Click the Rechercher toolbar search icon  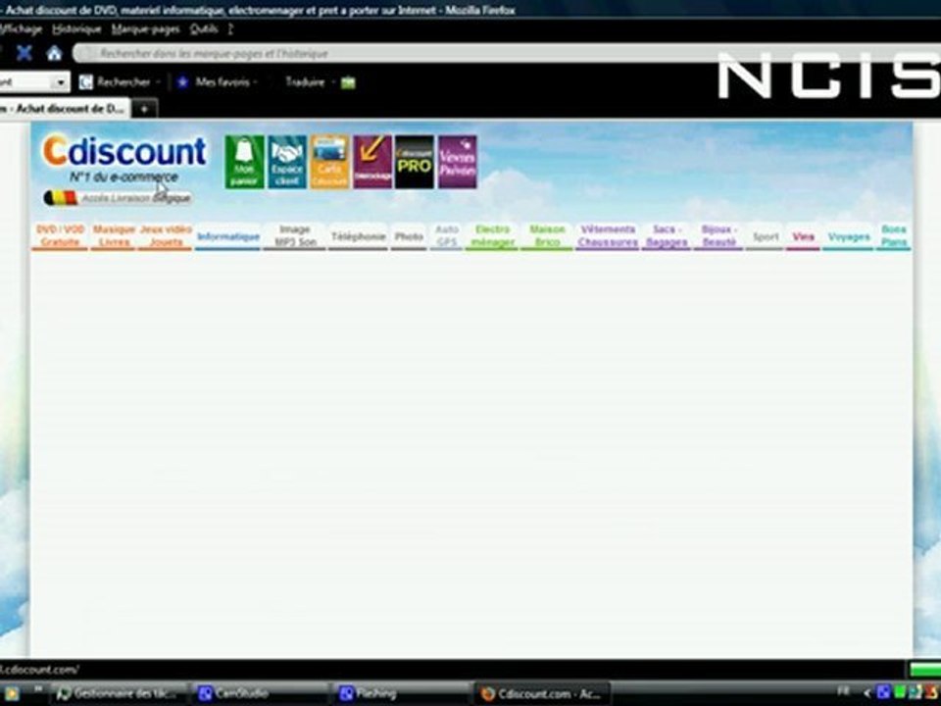86,82
